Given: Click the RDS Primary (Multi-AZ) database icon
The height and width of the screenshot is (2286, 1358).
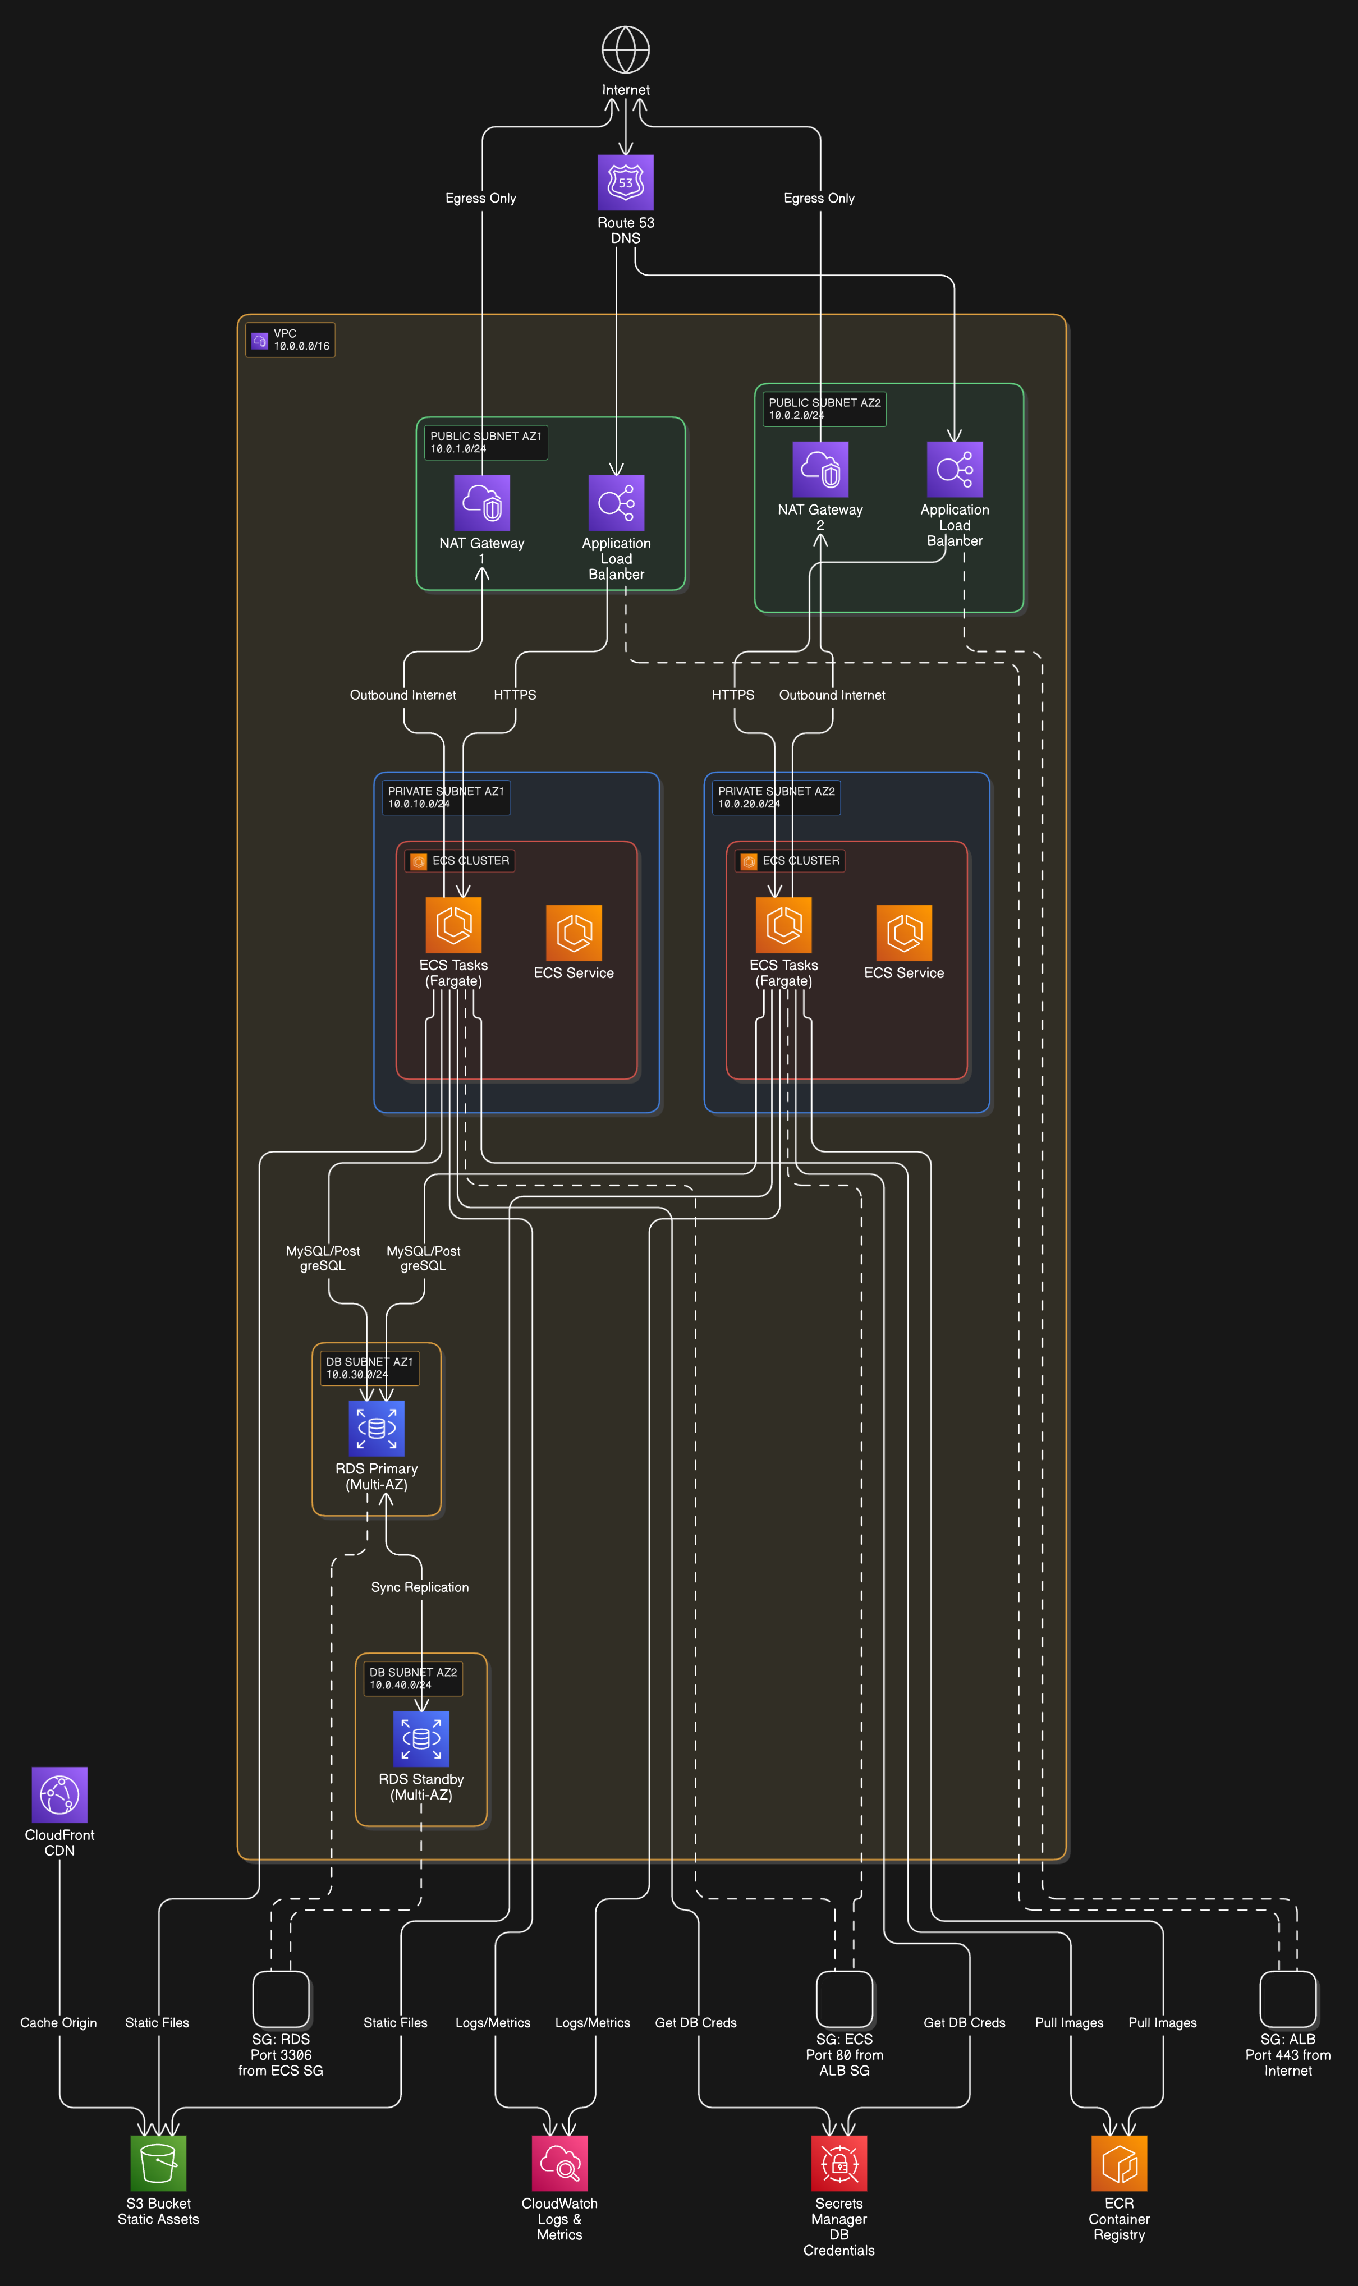Looking at the screenshot, I should (x=376, y=1427).
